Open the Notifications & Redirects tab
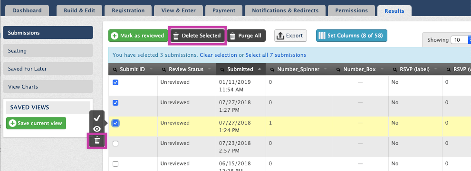 tap(285, 10)
